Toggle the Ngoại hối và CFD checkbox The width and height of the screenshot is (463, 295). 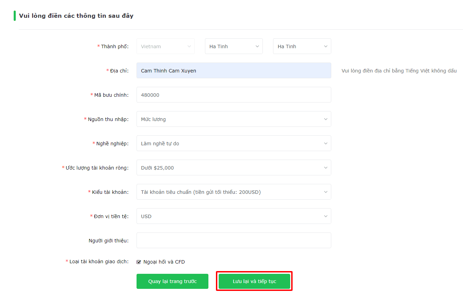point(139,262)
